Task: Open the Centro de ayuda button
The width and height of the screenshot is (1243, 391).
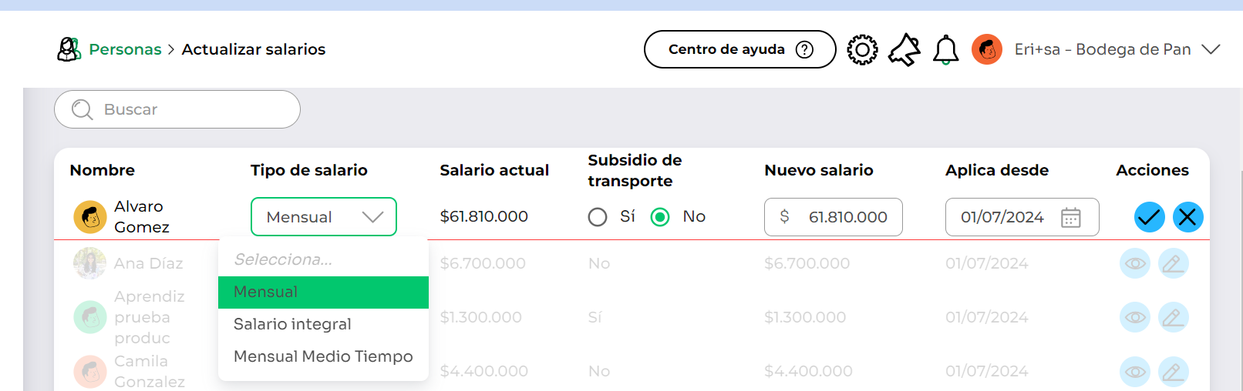Action: pyautogui.click(x=740, y=49)
